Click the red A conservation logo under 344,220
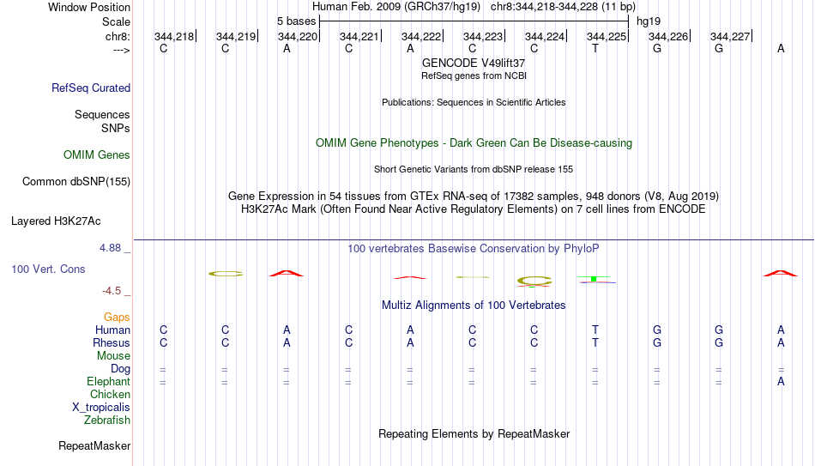This screenshot has width=815, height=466. coord(287,273)
